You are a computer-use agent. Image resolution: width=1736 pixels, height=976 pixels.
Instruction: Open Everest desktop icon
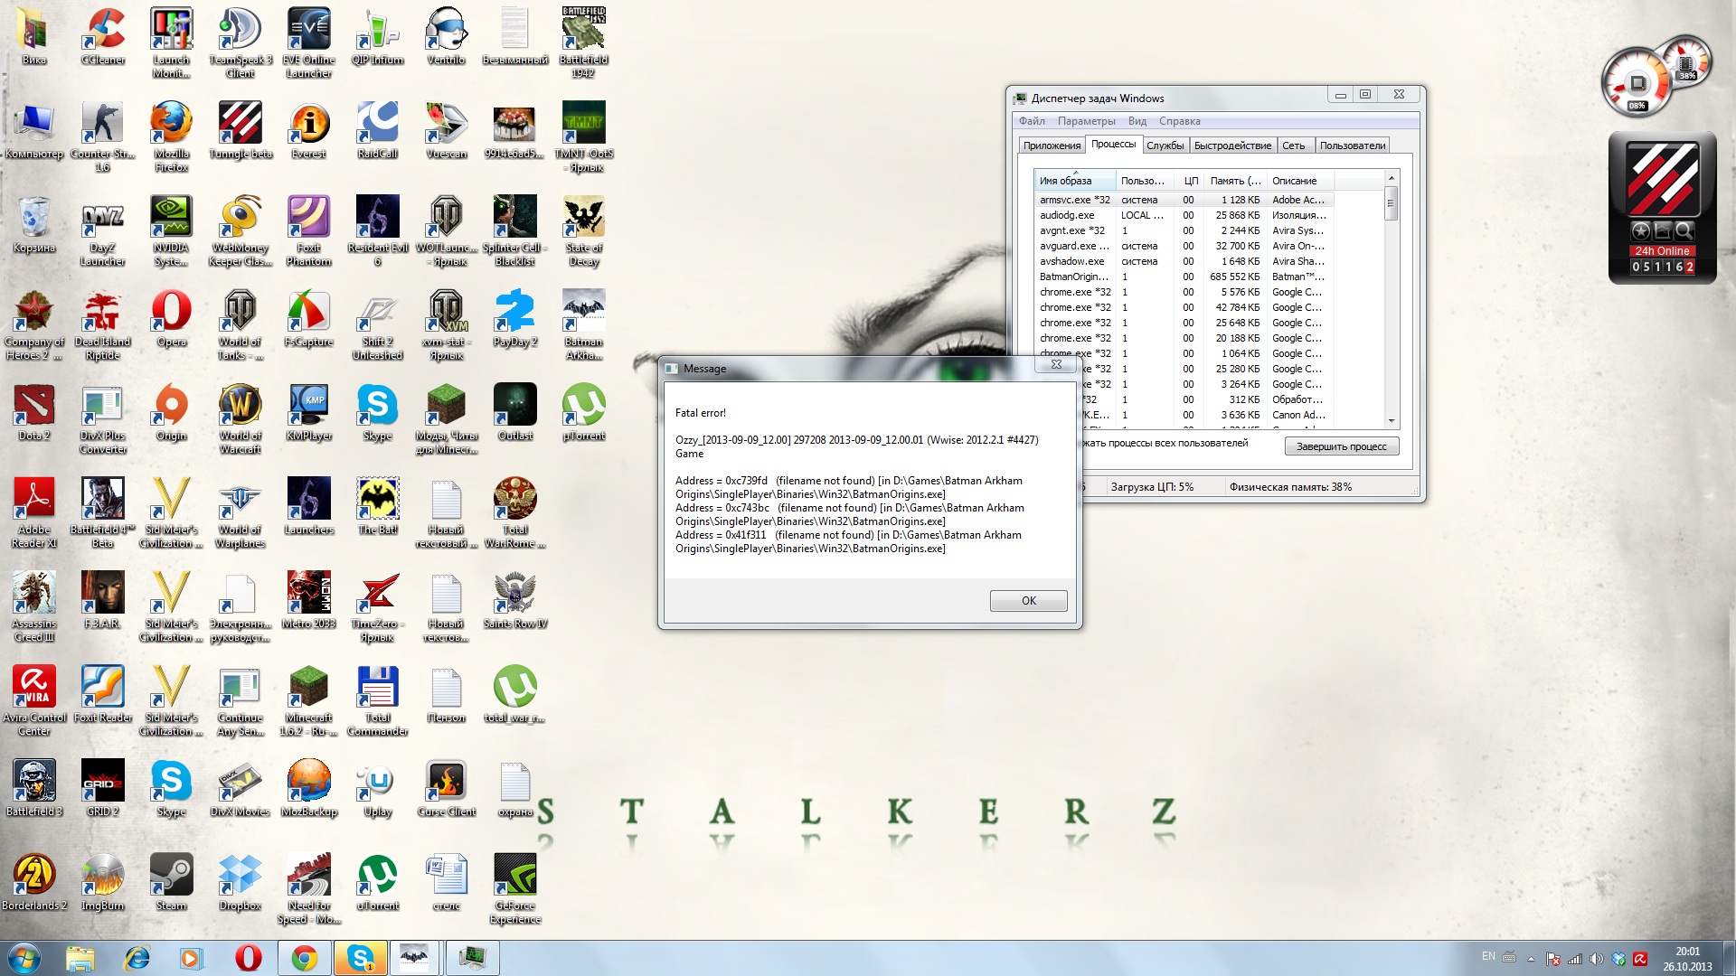pos(309,130)
